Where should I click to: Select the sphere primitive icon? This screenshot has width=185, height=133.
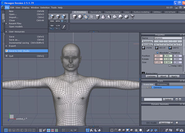coord(80,17)
